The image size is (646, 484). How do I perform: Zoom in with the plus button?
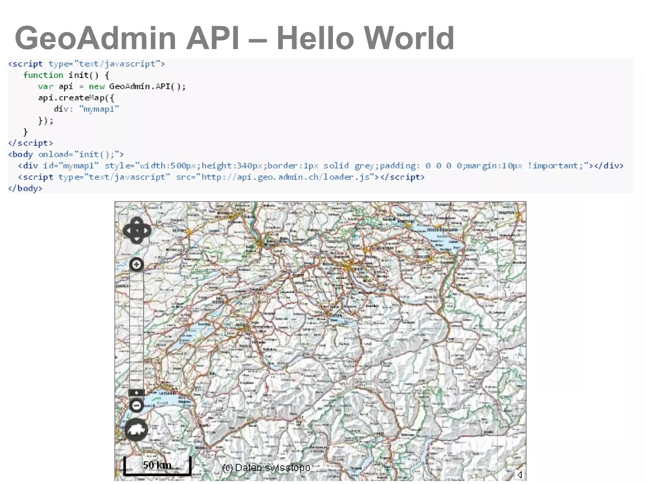click(x=137, y=265)
